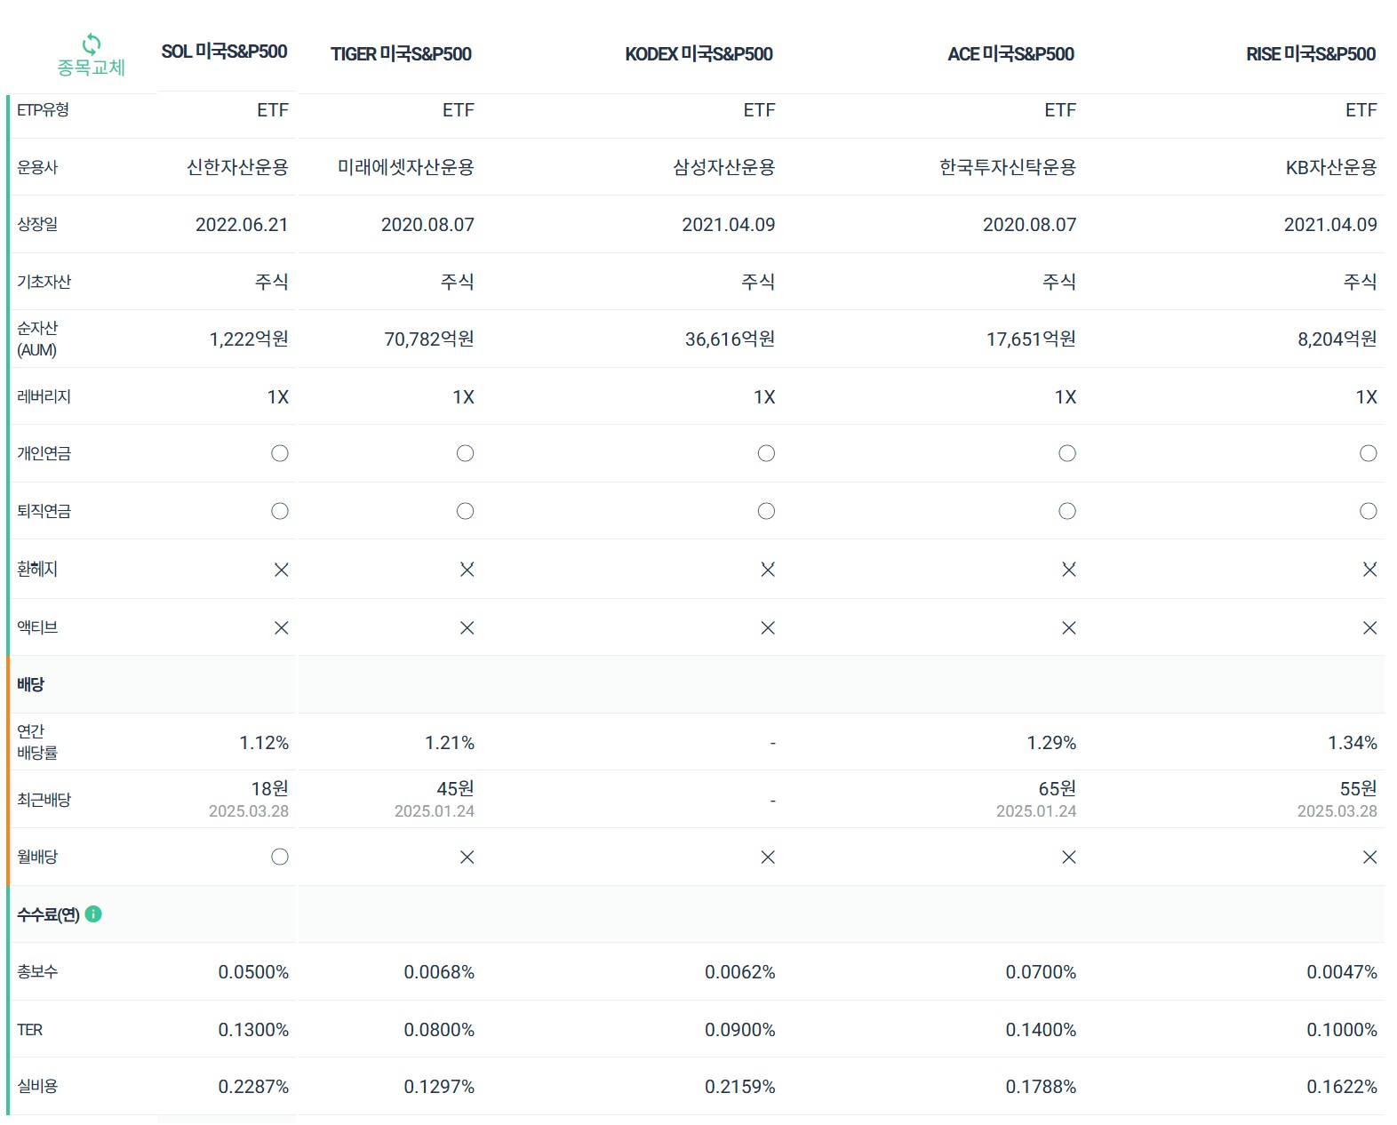Click SOL 퇴직연금 circle mark
The width and height of the screenshot is (1397, 1125).
280,511
